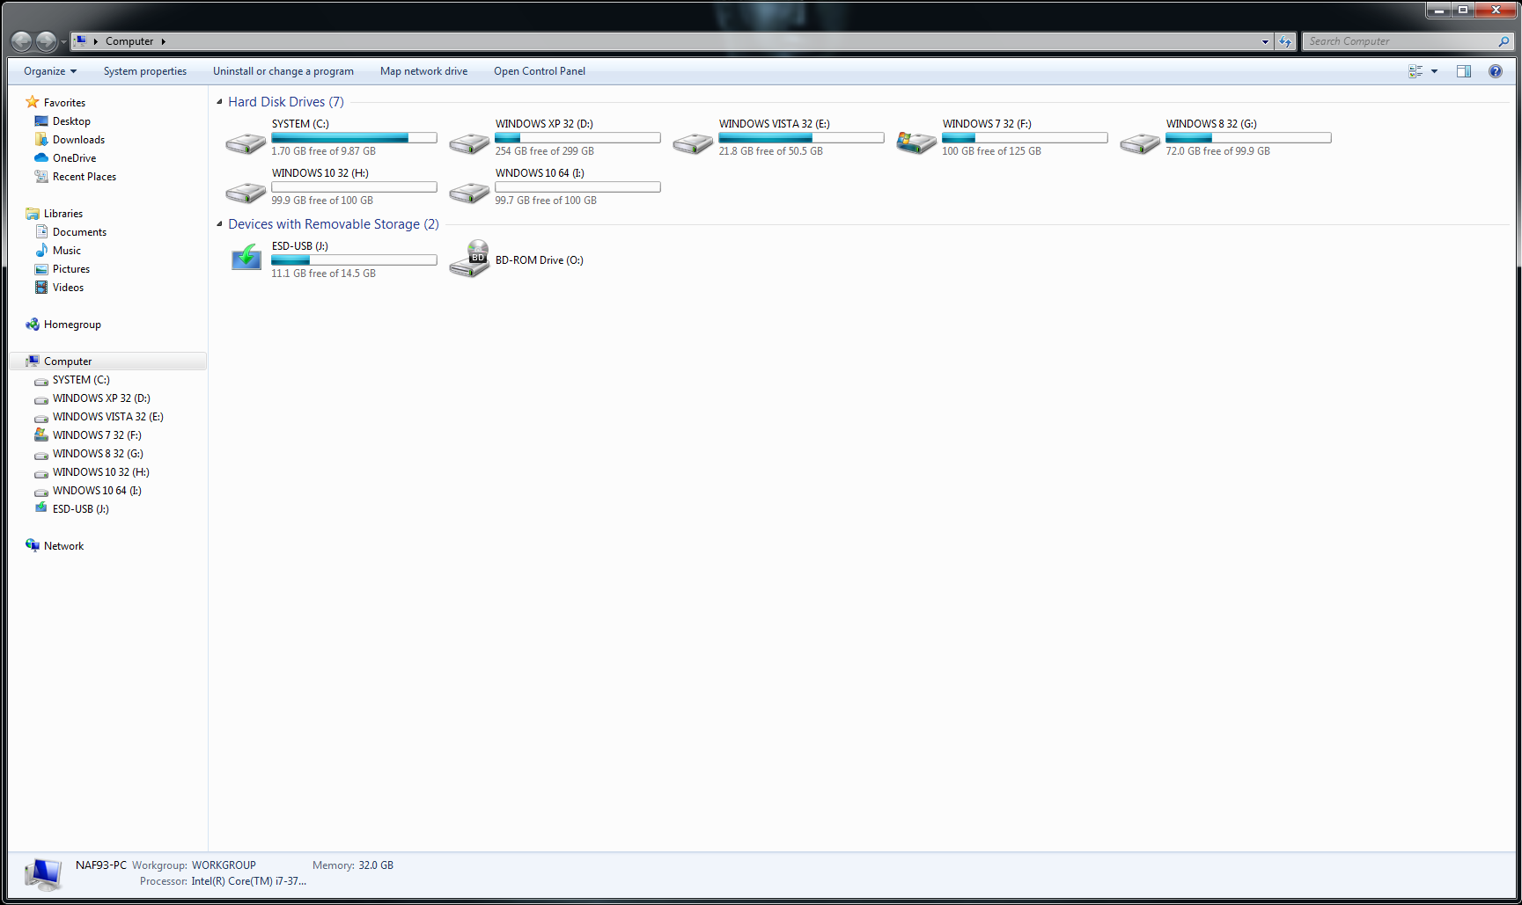Select Libraries in navigation pane
The image size is (1522, 905).
(63, 214)
